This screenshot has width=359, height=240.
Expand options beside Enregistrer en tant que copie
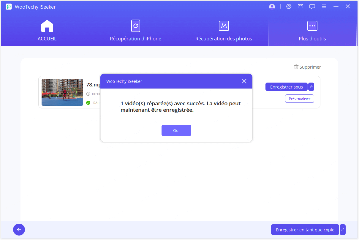point(343,230)
